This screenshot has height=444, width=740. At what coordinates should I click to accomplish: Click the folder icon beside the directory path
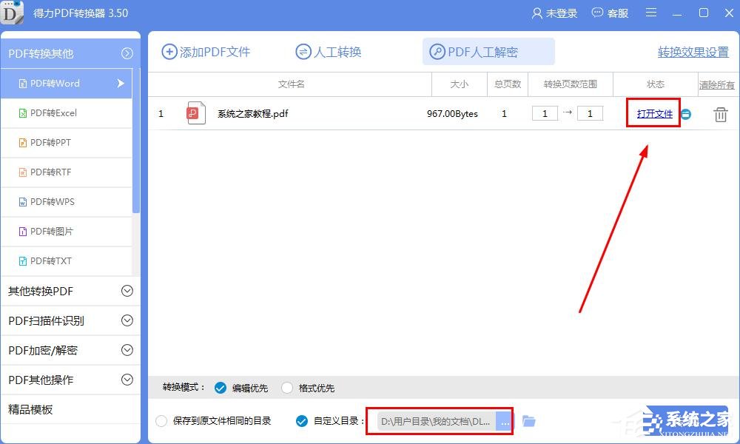[x=529, y=420]
